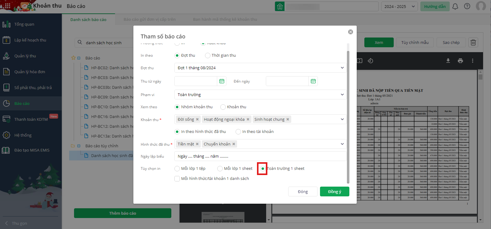Open the app launcher grid icon
491x229 pixels.
click(7, 6)
